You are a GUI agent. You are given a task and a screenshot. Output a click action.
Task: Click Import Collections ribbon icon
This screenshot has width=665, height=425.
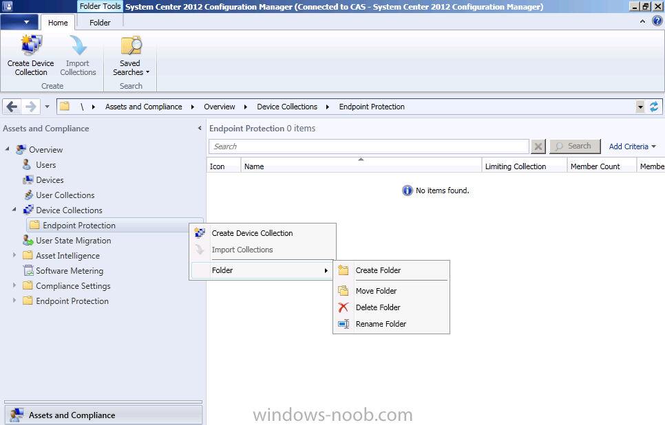(78, 45)
